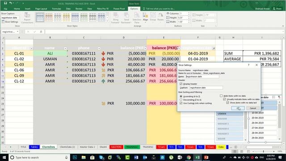Viewport: 286px width, 161px height.
Task: Click the clear filter icon on the date slicer
Action: pos(279,97)
